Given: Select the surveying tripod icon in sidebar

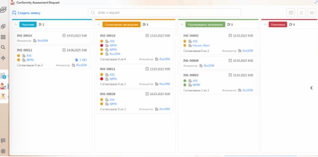Looking at the screenshot, I should 3,96.
